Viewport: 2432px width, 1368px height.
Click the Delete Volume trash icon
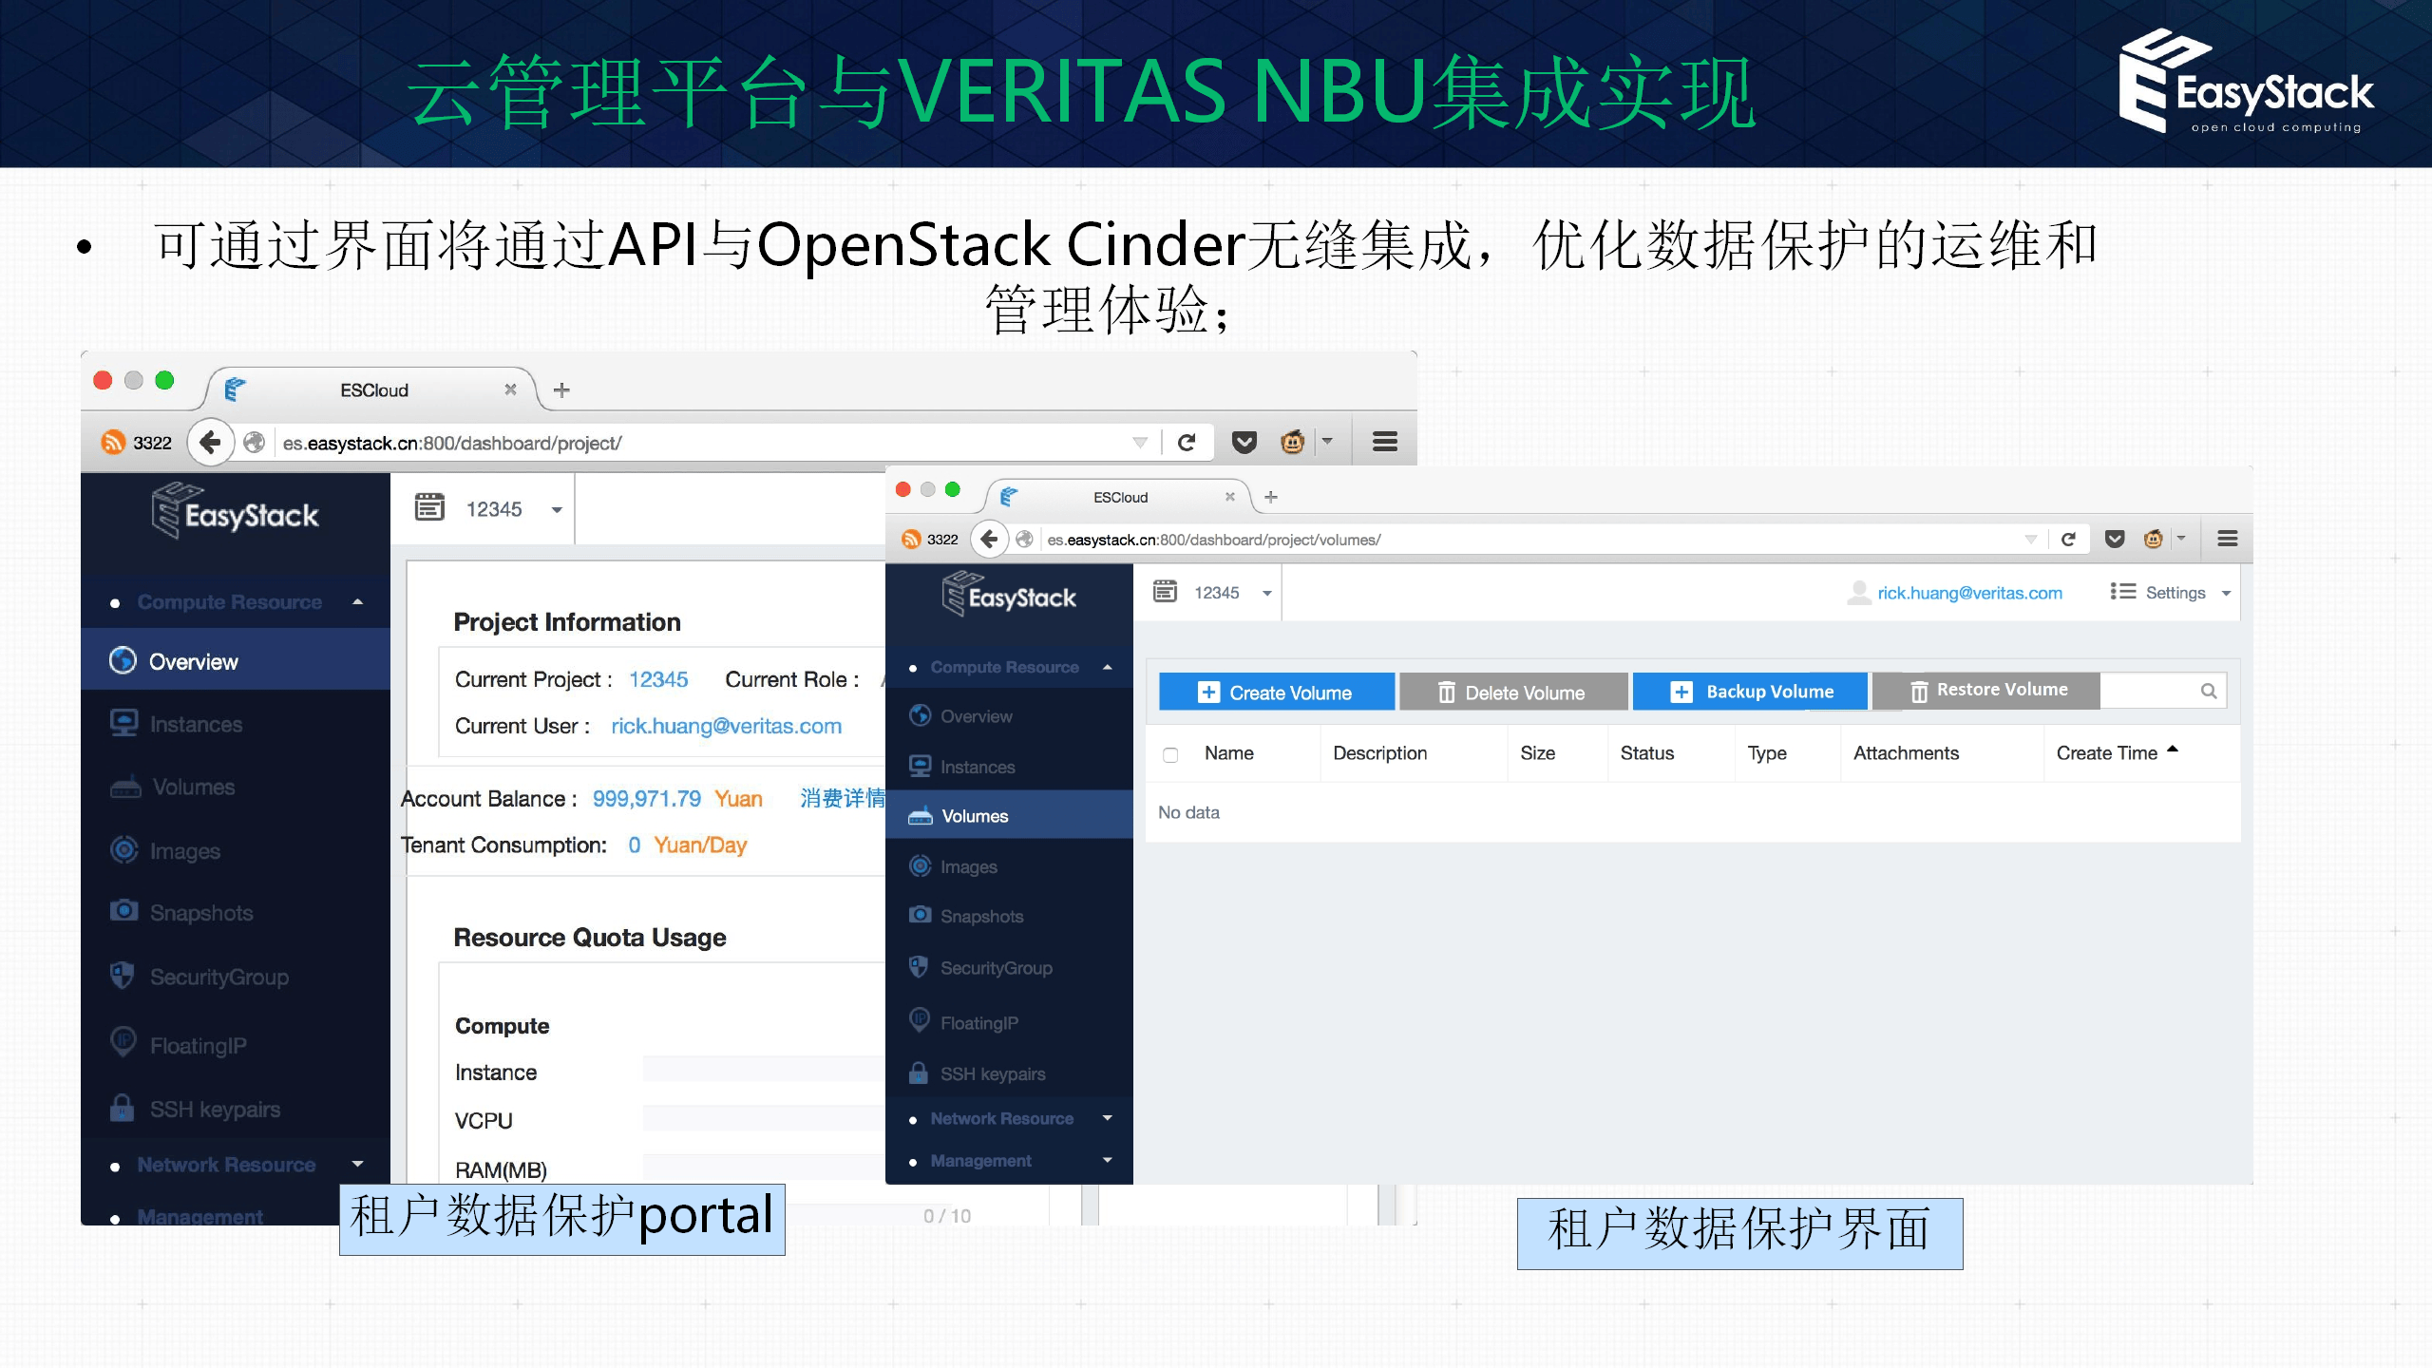[x=1446, y=693]
